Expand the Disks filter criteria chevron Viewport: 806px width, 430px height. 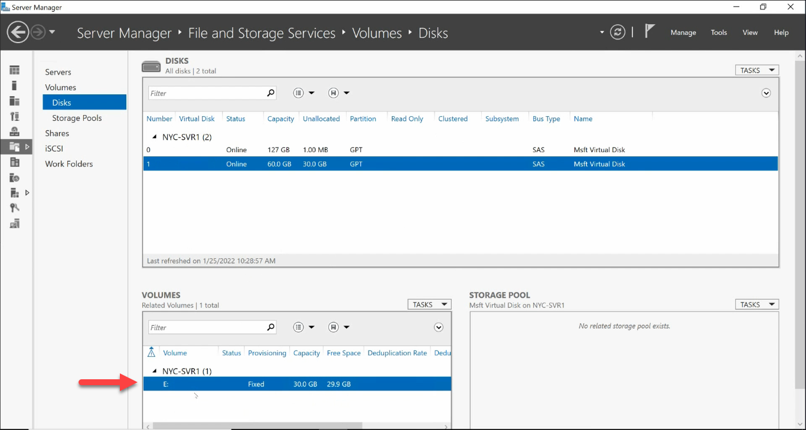click(766, 93)
